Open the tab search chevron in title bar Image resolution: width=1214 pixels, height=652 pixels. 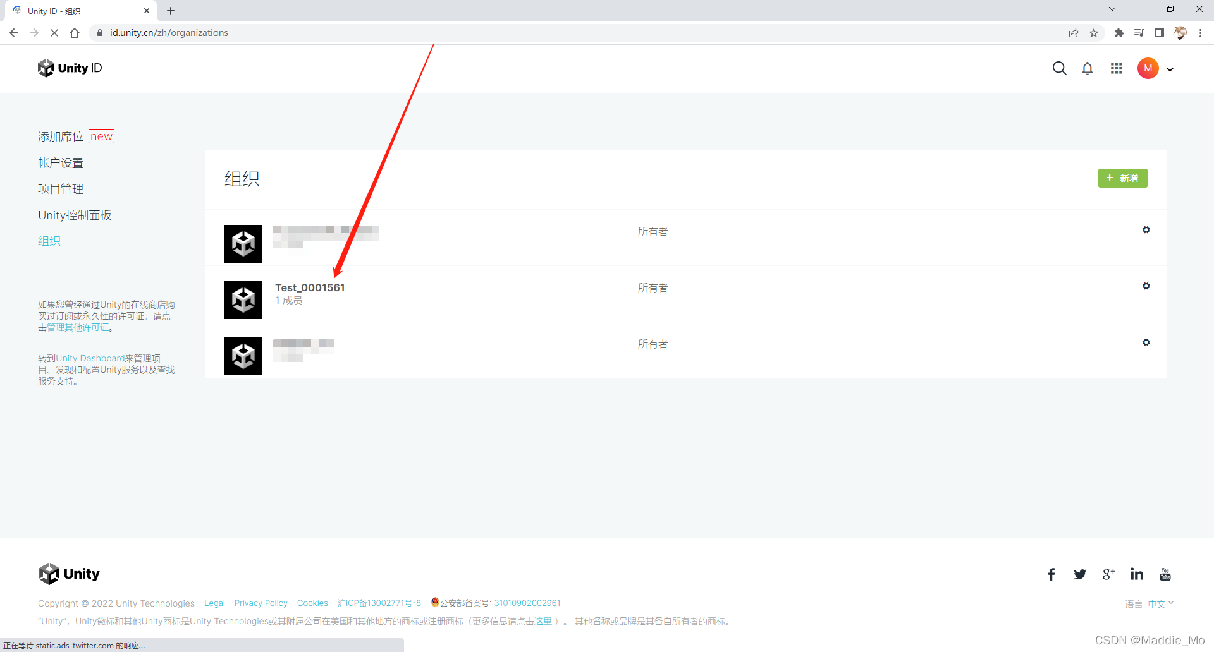pyautogui.click(x=1112, y=9)
